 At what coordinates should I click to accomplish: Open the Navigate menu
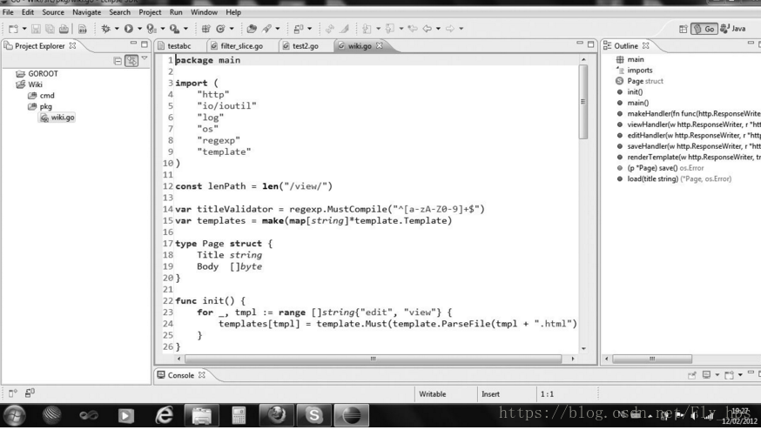(87, 12)
